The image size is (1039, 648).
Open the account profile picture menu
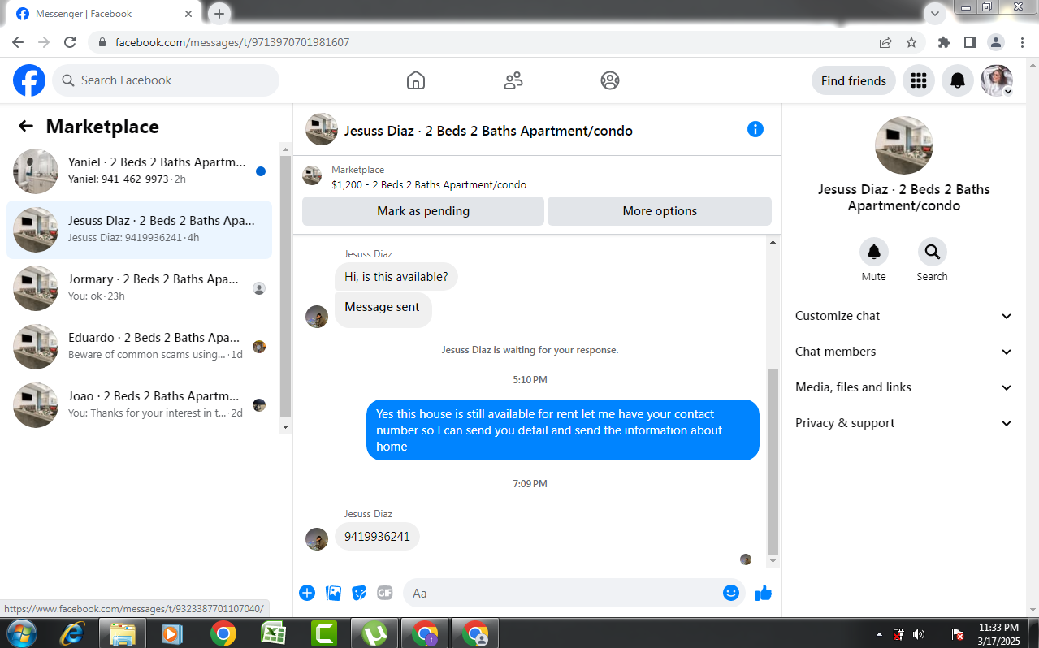[x=997, y=80]
